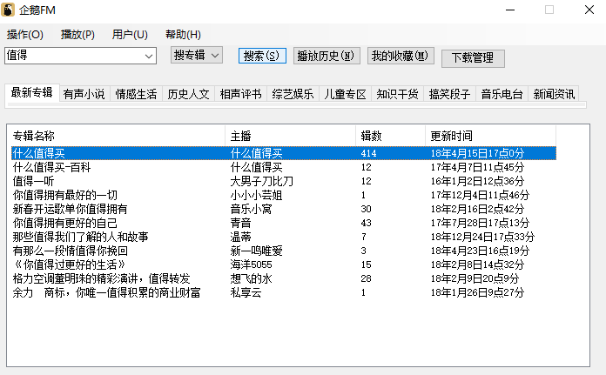Click host name 海洋5055
The image size is (606, 375).
252,265
